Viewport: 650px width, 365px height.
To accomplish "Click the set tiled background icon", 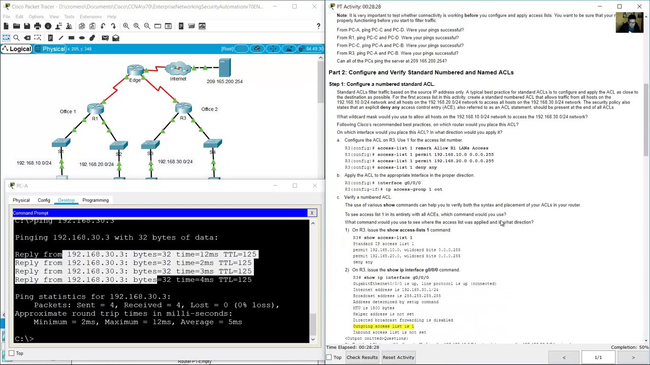I will 289,49.
